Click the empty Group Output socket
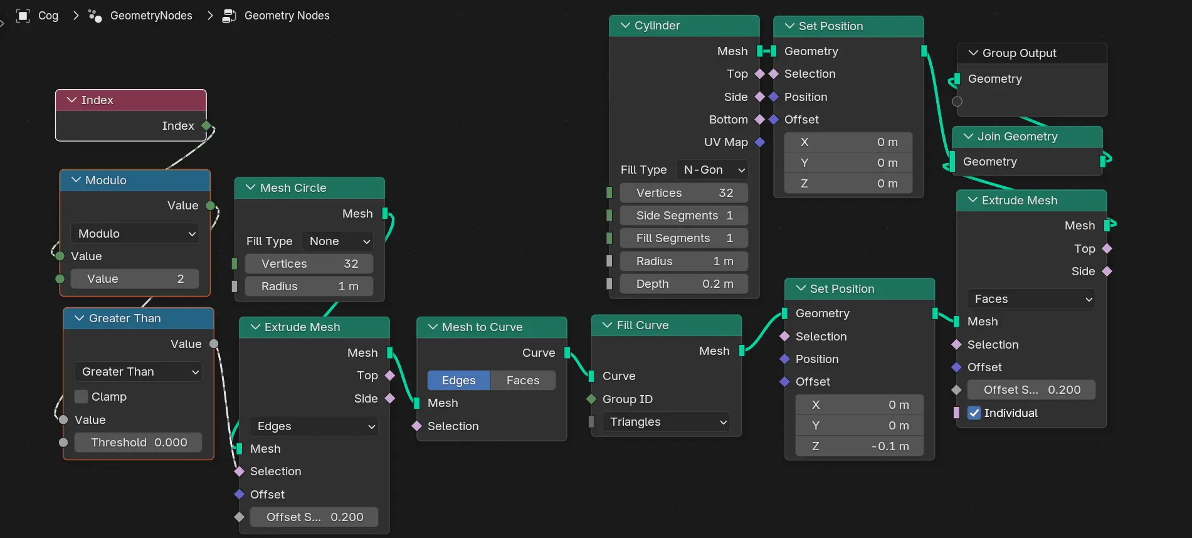 point(957,102)
